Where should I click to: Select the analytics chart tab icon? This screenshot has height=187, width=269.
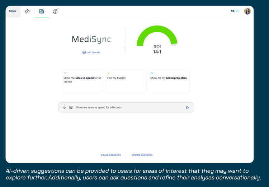coord(42,11)
